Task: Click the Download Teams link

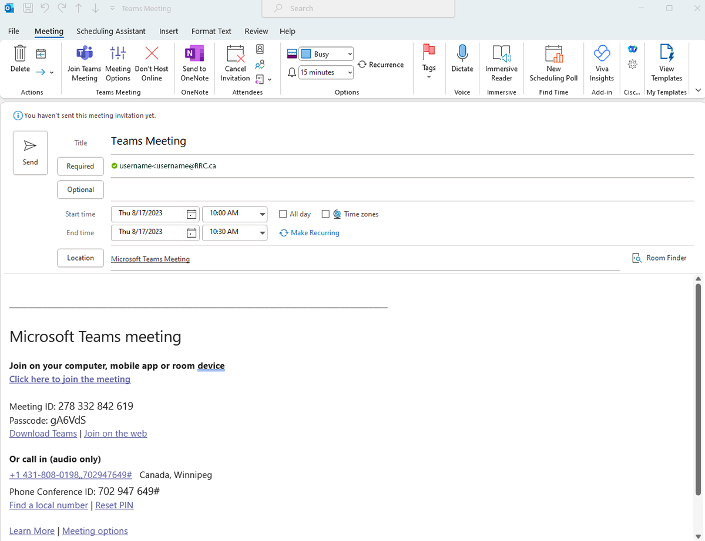Action: click(43, 434)
